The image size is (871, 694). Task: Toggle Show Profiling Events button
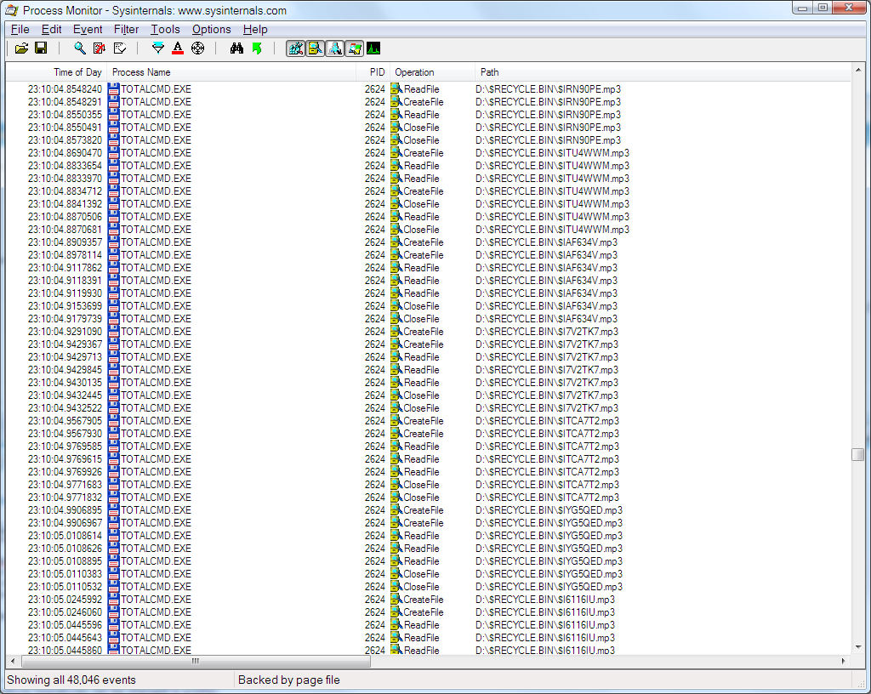tap(373, 48)
